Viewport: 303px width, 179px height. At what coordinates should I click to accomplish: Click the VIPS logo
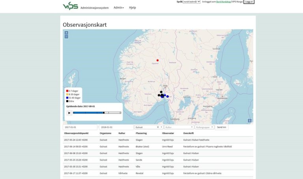(71, 6)
